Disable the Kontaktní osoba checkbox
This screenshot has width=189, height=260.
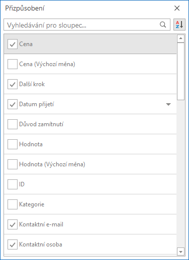coord(13,244)
